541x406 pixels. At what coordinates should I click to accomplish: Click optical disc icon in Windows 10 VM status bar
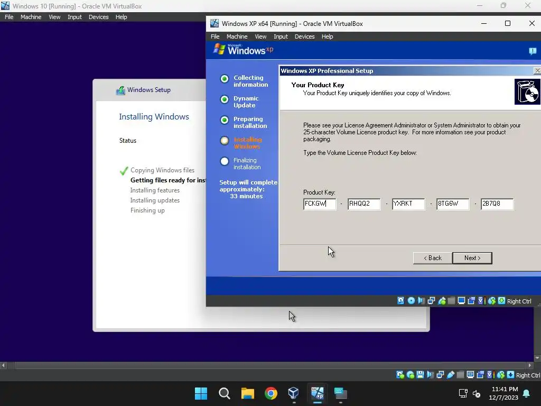pos(410,375)
